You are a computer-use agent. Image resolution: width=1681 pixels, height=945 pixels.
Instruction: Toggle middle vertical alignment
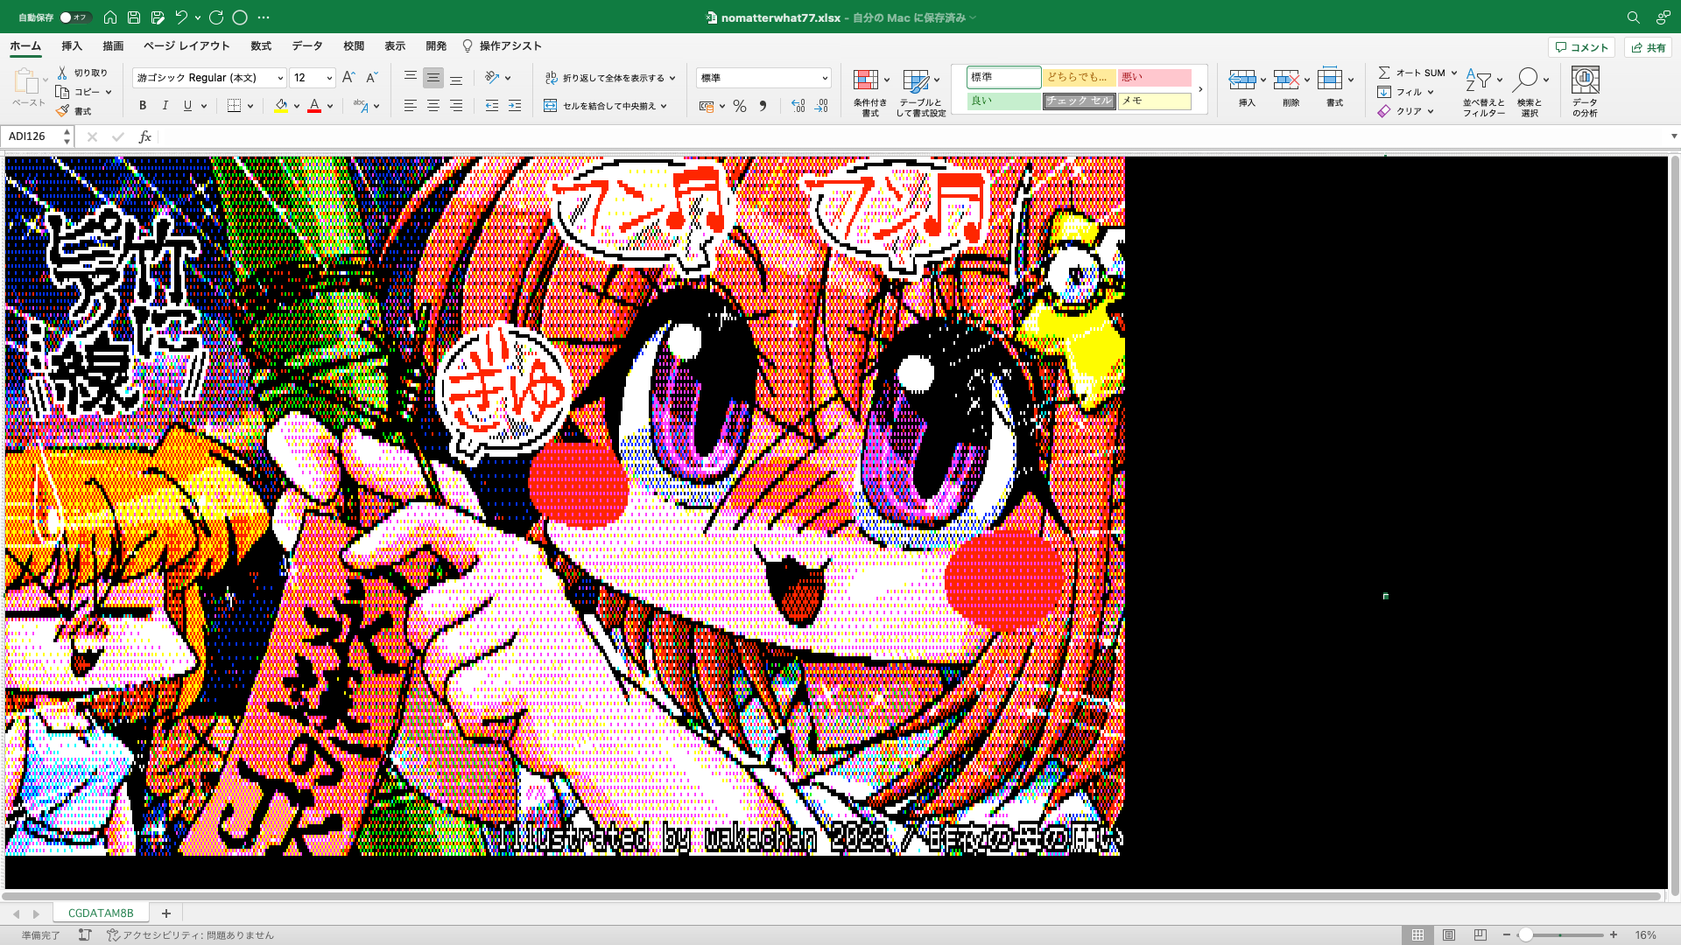click(433, 78)
